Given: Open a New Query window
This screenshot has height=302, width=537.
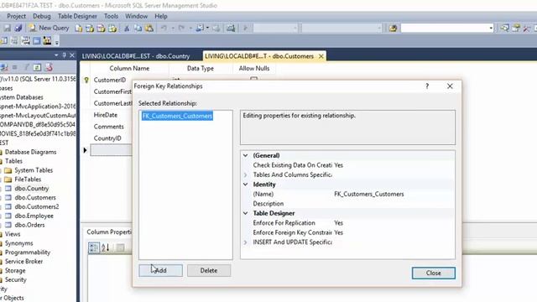Looking at the screenshot, I should [49, 28].
